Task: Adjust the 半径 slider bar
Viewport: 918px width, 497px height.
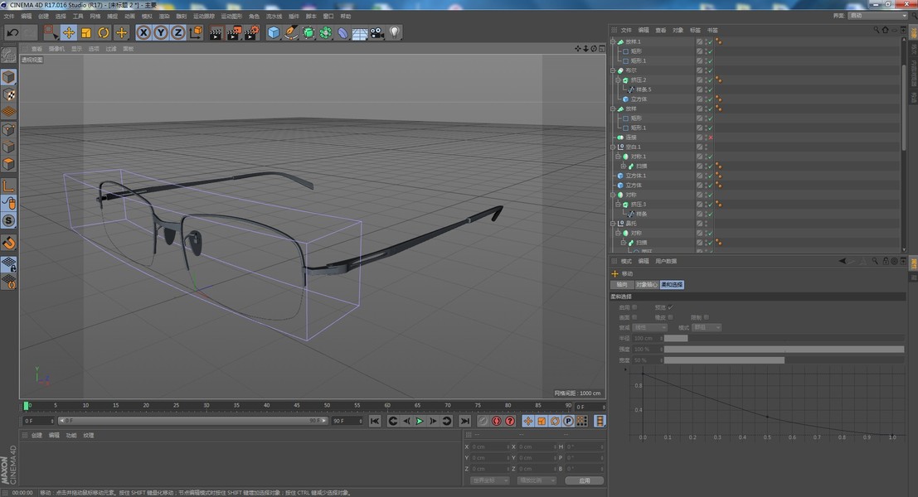Action: pos(784,338)
